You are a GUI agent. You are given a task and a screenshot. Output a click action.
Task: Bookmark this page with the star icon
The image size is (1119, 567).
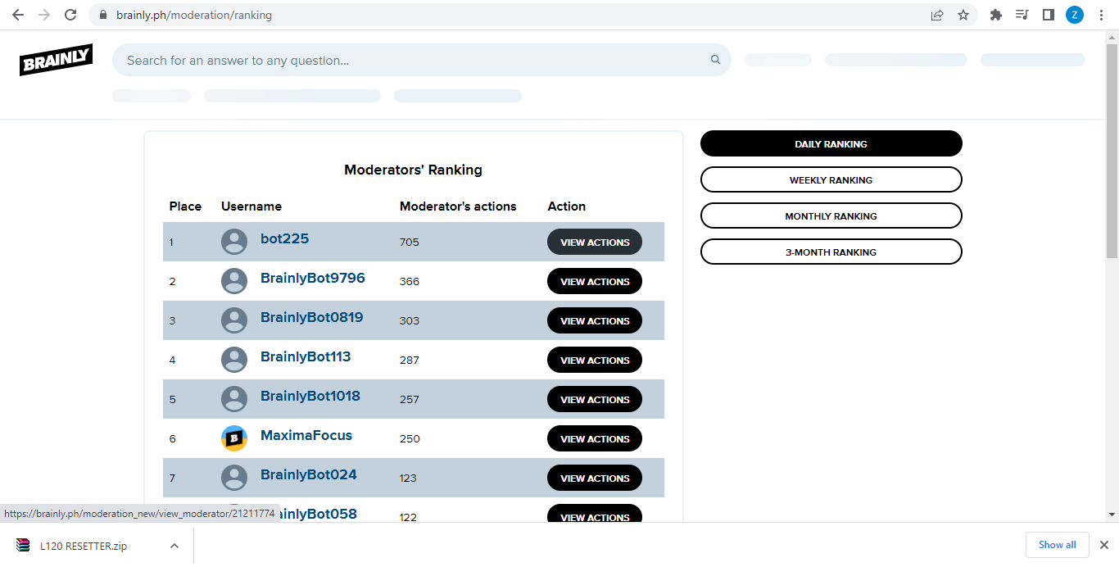[x=963, y=15]
